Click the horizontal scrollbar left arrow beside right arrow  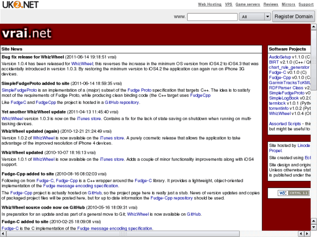(x=301, y=234)
